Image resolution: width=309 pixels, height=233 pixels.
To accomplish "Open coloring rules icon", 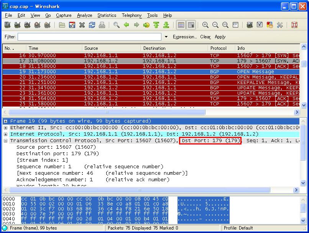I will pyautogui.click(x=270, y=25).
